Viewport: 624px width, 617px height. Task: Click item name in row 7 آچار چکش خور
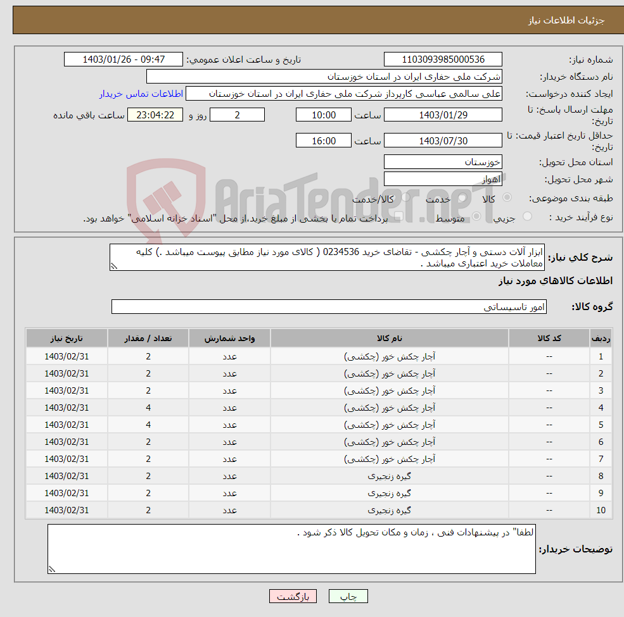[390, 459]
